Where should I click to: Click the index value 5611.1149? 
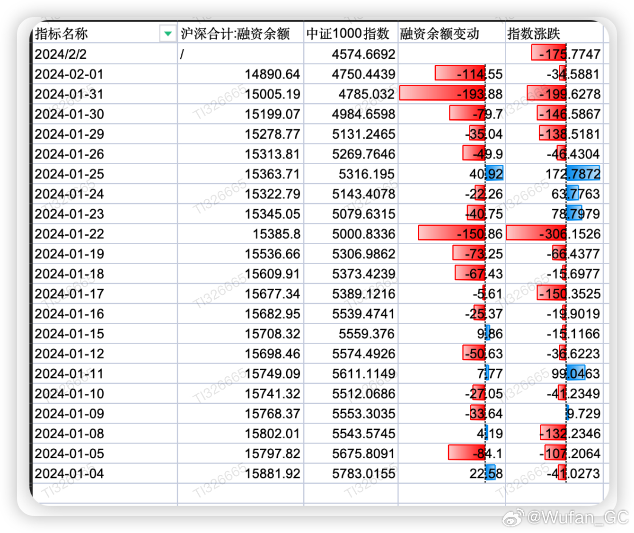(x=351, y=373)
